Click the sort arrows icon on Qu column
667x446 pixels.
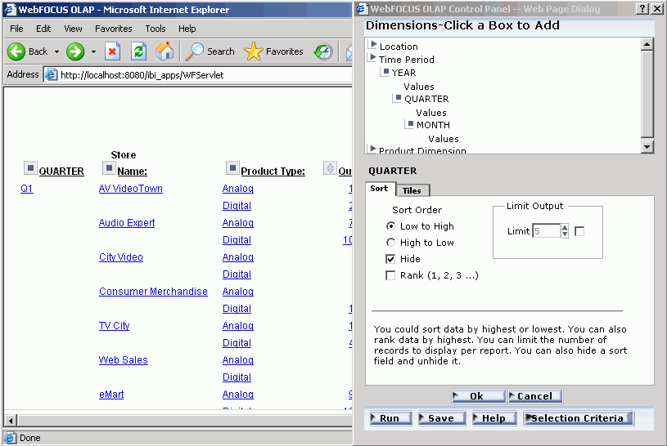point(330,168)
